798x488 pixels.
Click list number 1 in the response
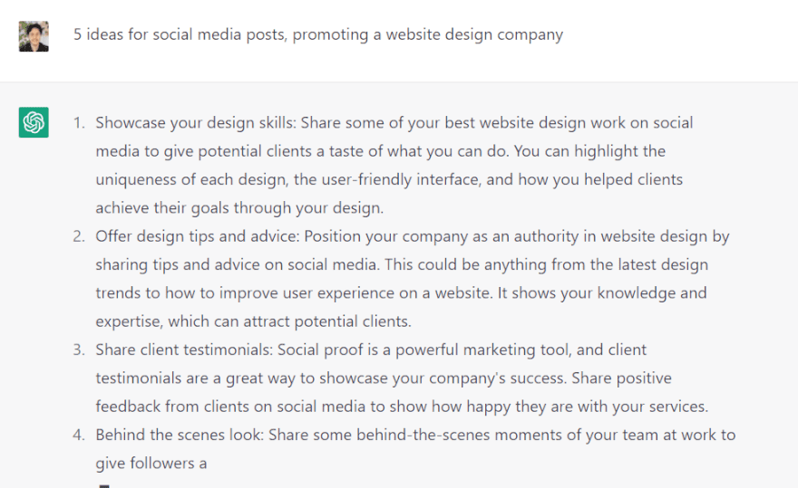click(79, 123)
